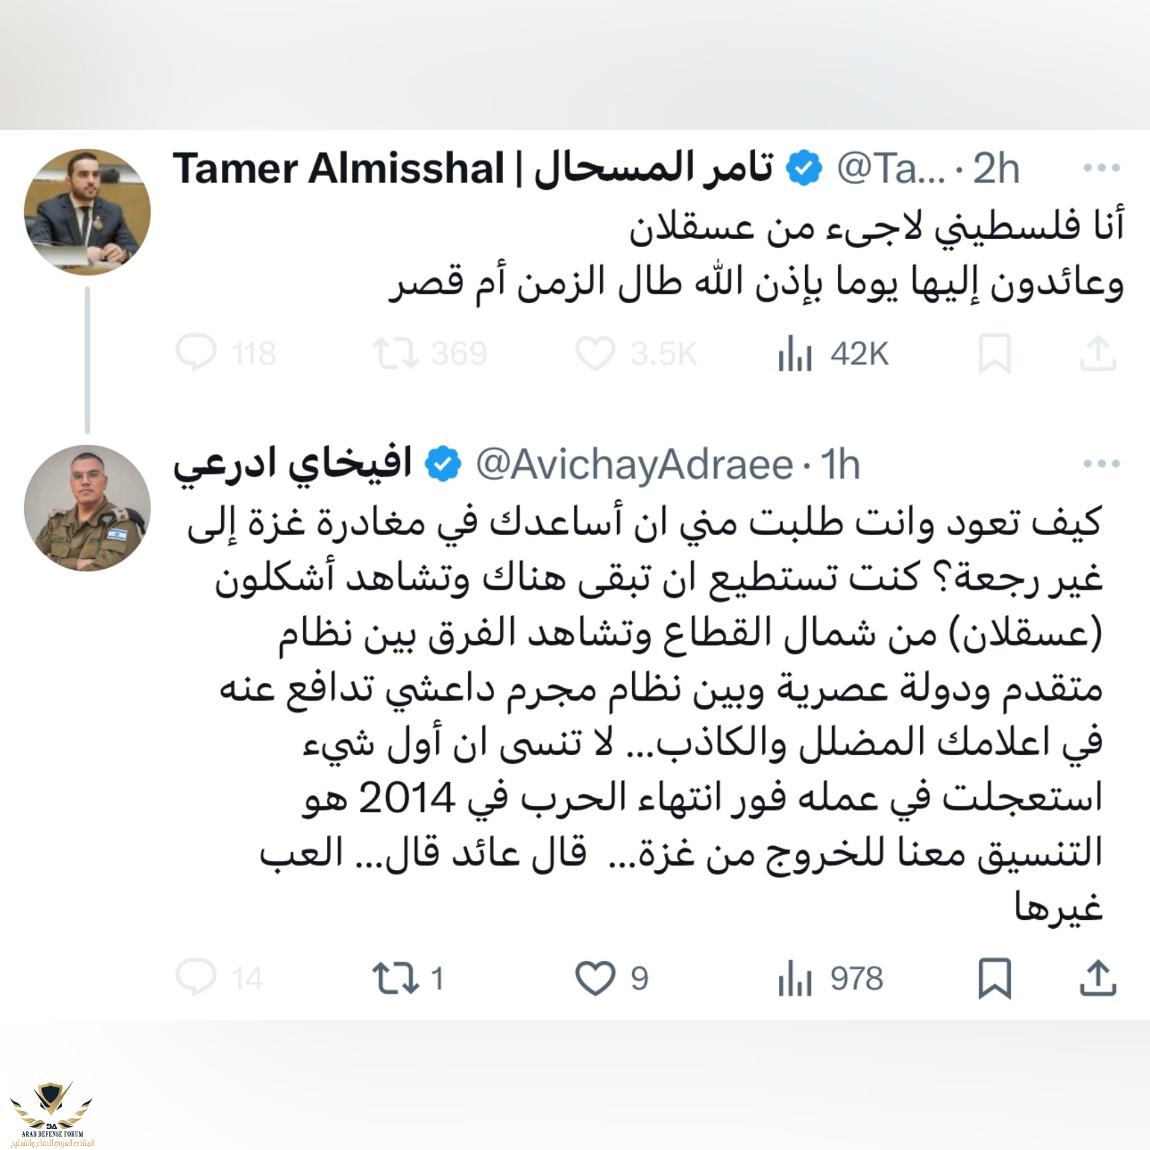Reply to the tweet with 14 comments
The height and width of the screenshot is (1150, 1150).
pyautogui.click(x=196, y=978)
